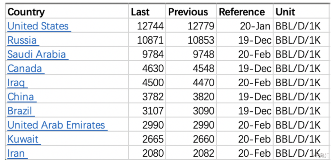Select the Last column header cell
Screen dimensions: 332x160
click(x=140, y=12)
